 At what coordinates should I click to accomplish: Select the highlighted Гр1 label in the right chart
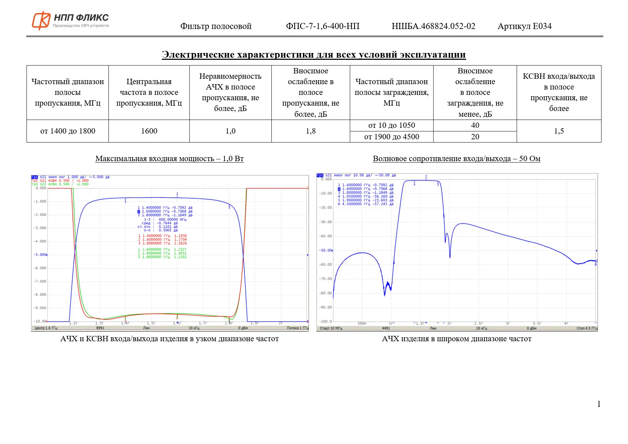tap(320, 175)
